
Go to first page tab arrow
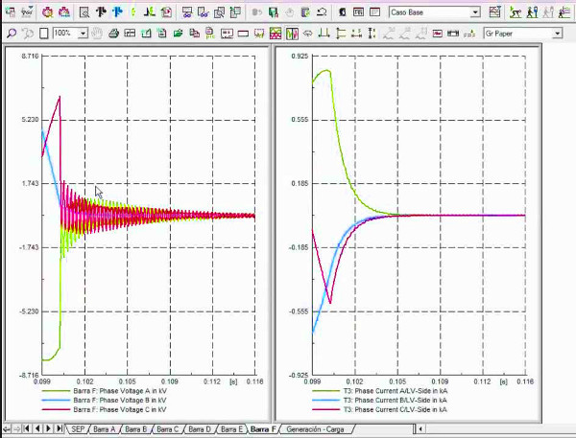point(27,428)
